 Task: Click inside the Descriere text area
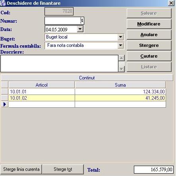point(59,64)
